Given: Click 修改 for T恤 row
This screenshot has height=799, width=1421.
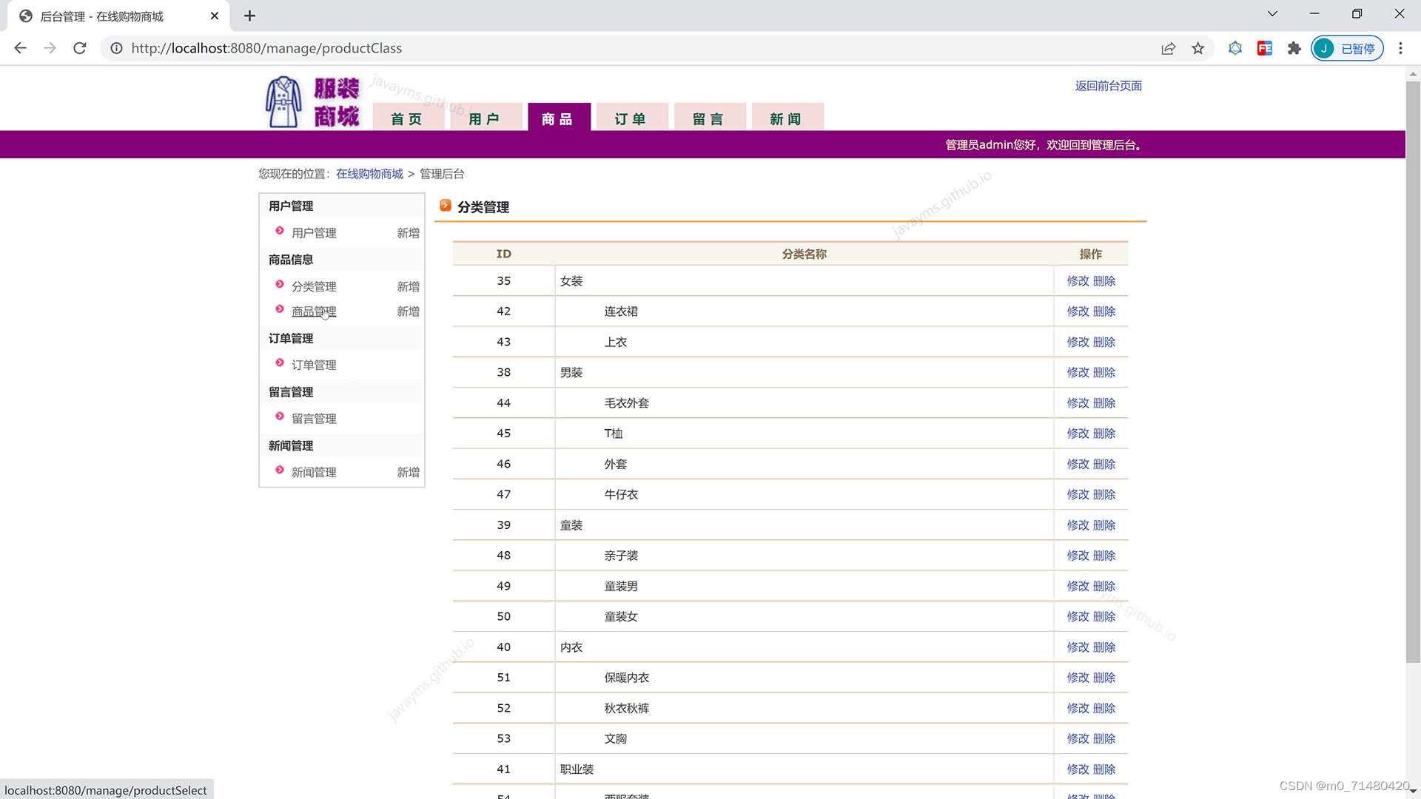Looking at the screenshot, I should pyautogui.click(x=1078, y=434).
